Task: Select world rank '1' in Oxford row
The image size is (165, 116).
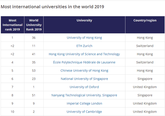Action: (x=34, y=87)
